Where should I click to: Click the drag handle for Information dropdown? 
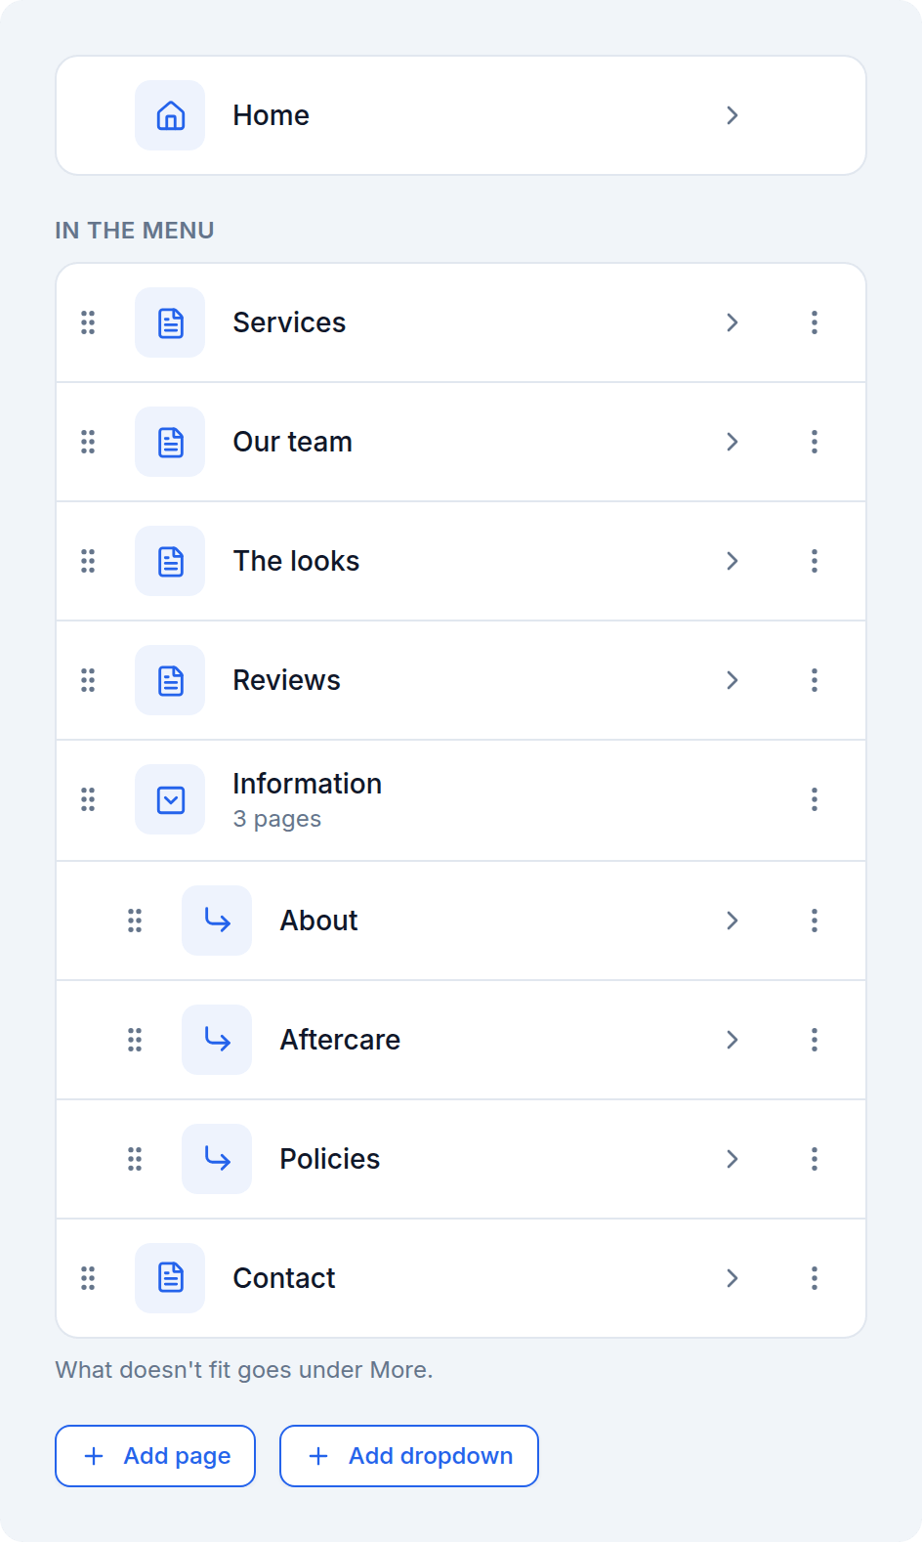(x=88, y=799)
